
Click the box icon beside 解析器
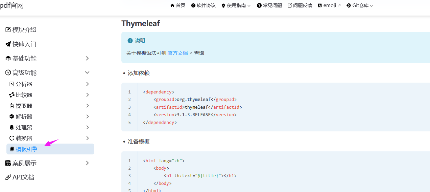point(12,116)
